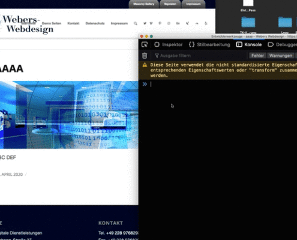This screenshot has height=240, width=297.
Task: Open Datenschutz page in navigation
Action: [x=95, y=23]
